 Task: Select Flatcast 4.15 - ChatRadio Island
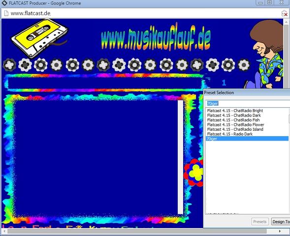[235, 129]
